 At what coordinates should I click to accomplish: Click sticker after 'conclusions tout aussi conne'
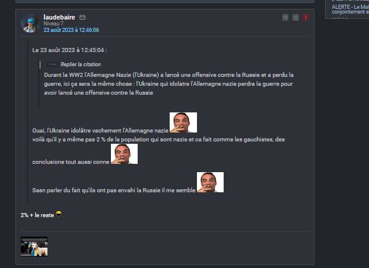(x=124, y=154)
